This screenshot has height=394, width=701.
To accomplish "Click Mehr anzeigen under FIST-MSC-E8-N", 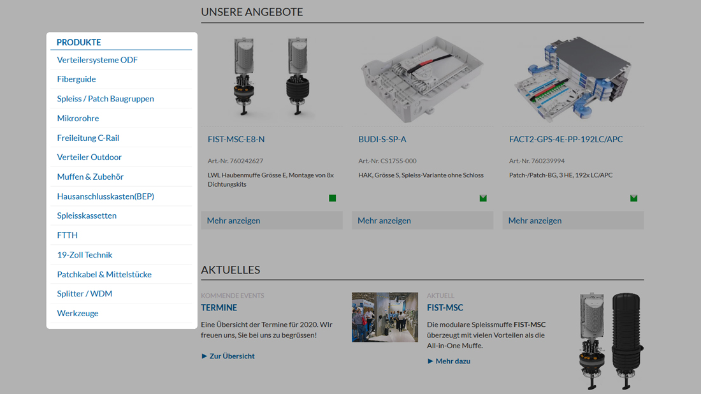I will coord(271,221).
